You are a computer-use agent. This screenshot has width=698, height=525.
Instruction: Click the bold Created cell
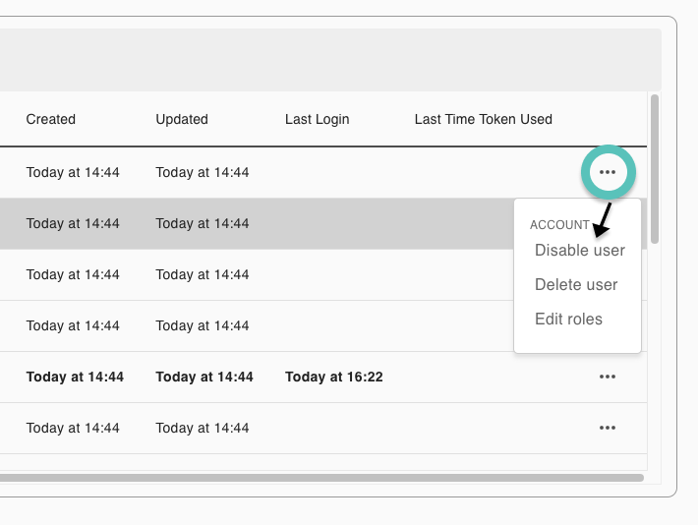click(75, 377)
